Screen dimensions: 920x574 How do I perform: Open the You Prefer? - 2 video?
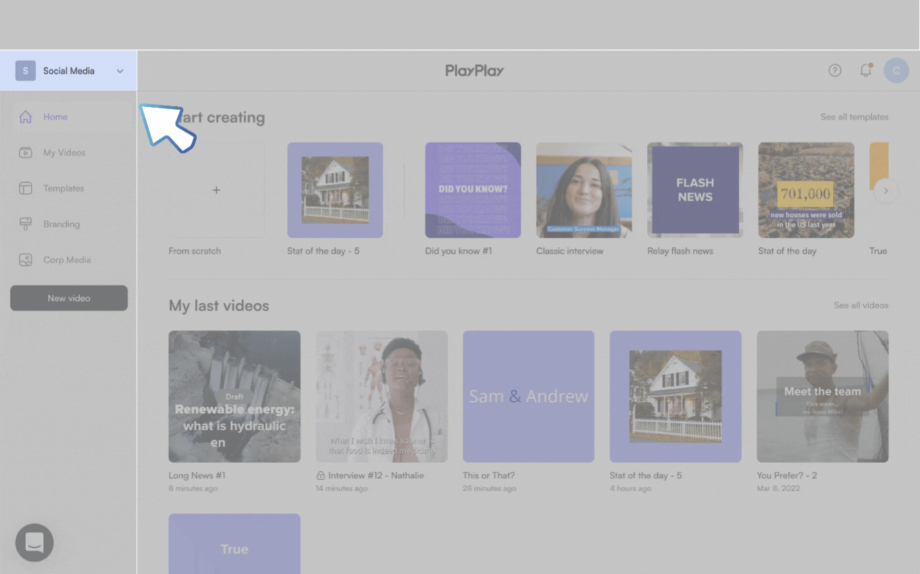click(823, 396)
